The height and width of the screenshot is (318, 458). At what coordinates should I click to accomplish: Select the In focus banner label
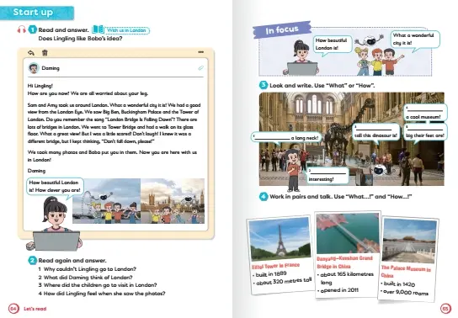pyautogui.click(x=282, y=29)
